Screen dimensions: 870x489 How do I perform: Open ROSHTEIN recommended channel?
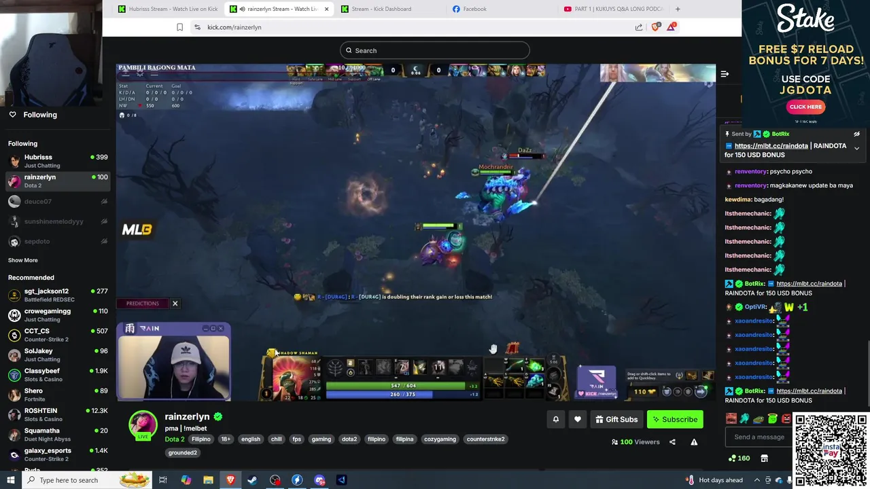(58, 414)
